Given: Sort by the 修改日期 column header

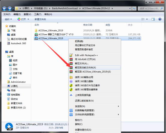Looking at the screenshot, I should pos(88,25).
